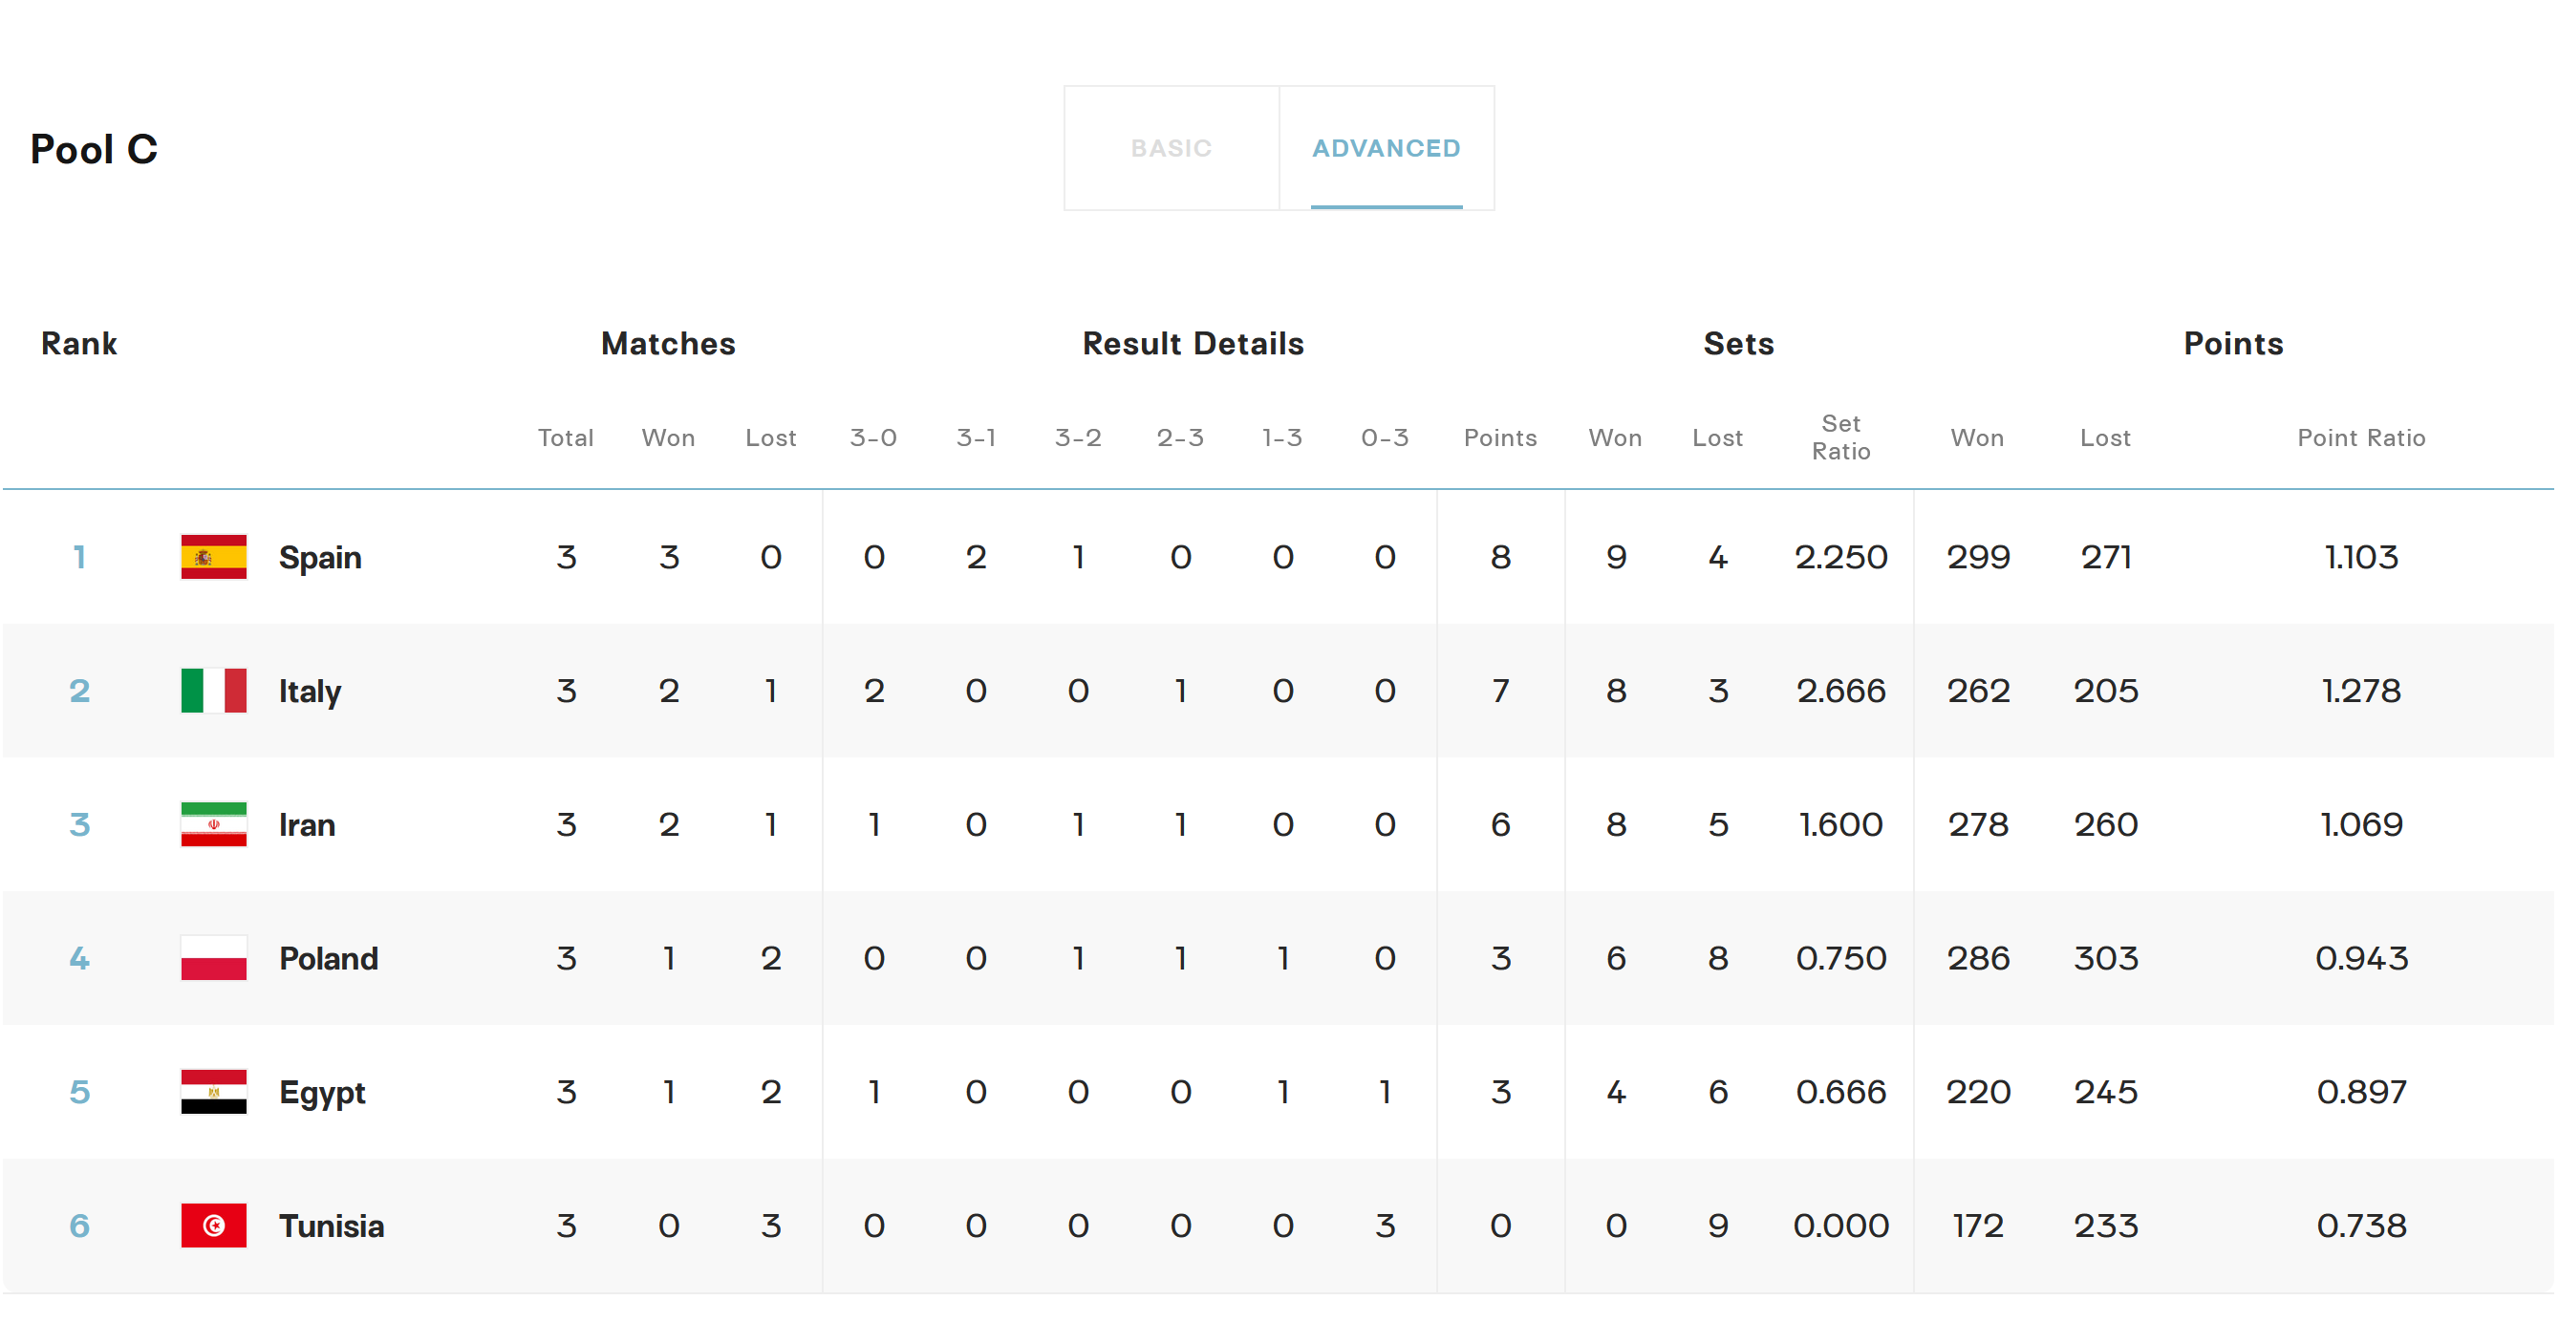2559x1343 pixels.
Task: Click the Tunisia team name
Action: click(332, 1226)
